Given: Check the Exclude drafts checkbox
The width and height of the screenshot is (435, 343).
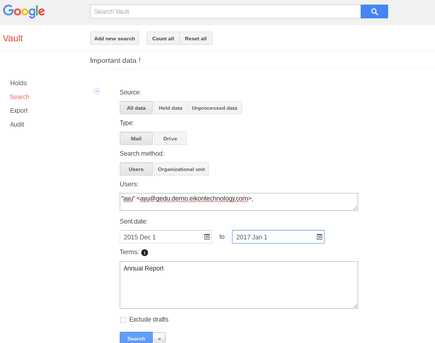Looking at the screenshot, I should (123, 320).
